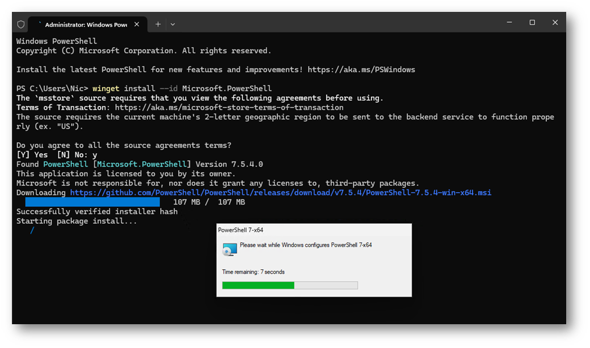Click 'Terms of Transaction' label
This screenshot has height=348, width=590.
click(x=61, y=108)
